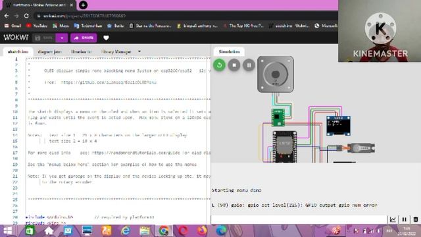Open Opera from the taskbar
The width and height of the screenshot is (421, 237).
[183, 231]
